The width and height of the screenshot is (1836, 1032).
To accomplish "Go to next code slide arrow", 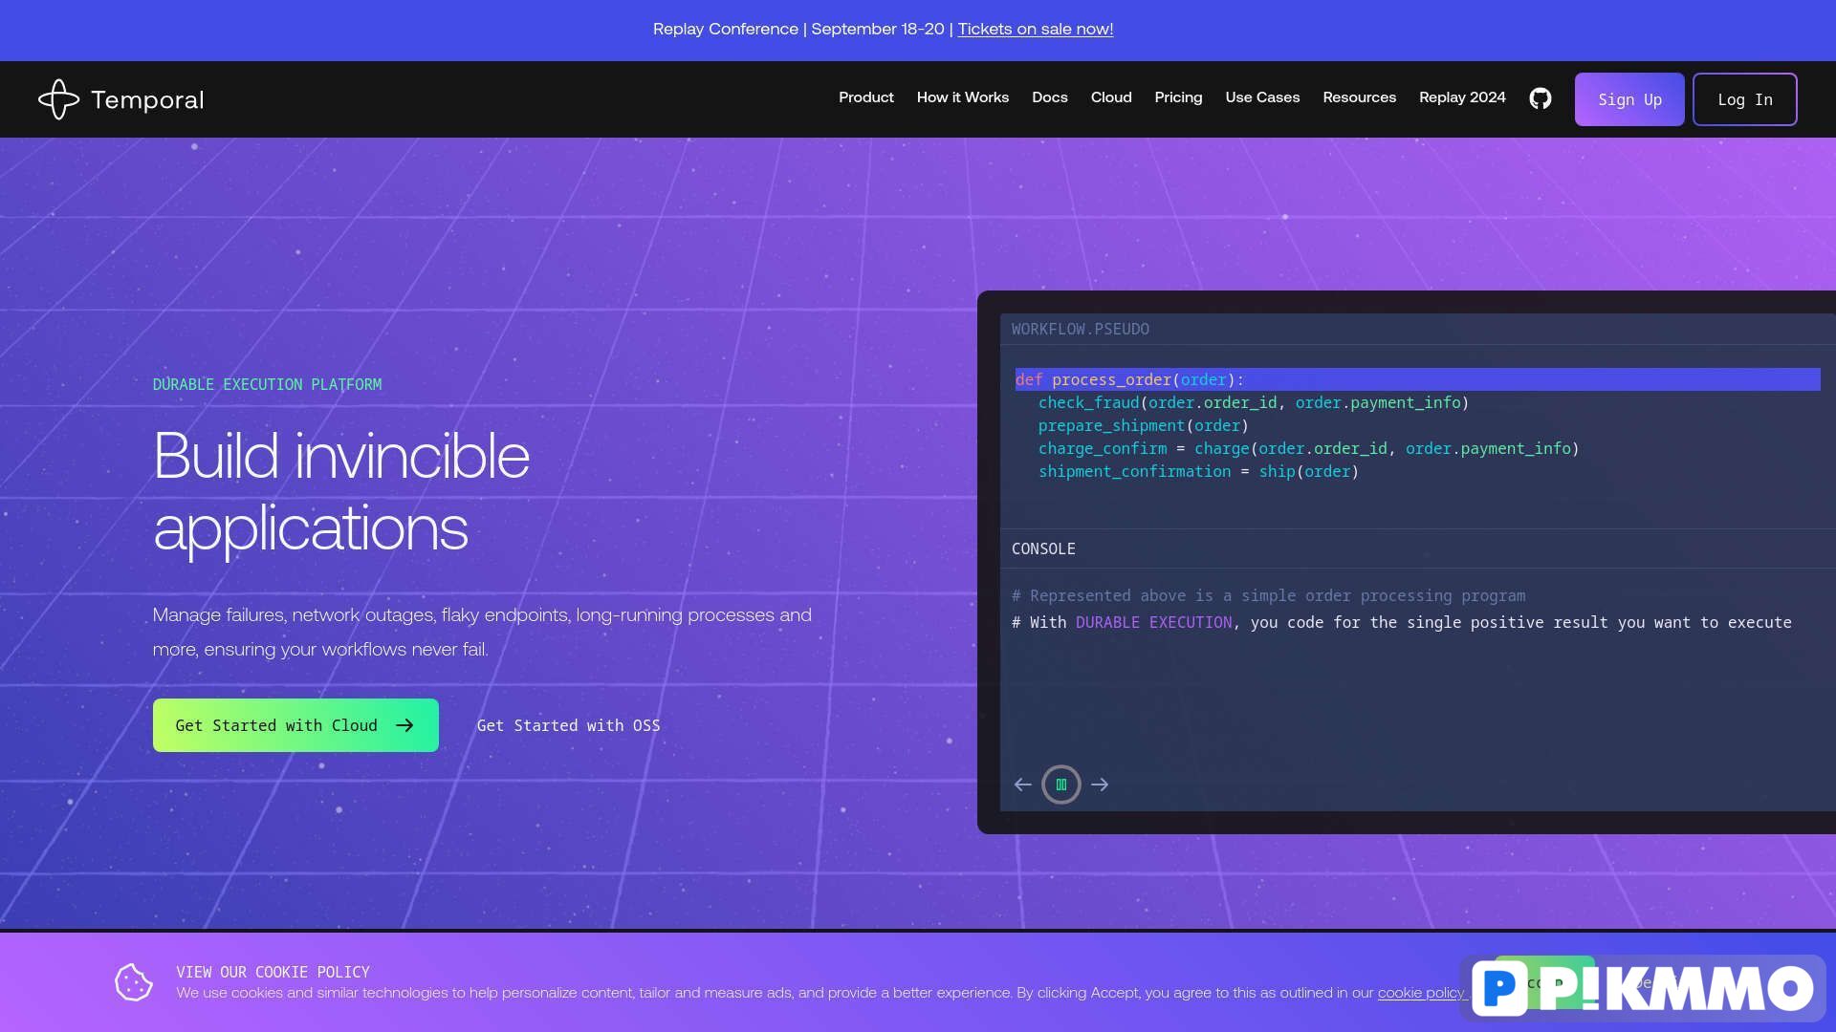I will point(1100,785).
